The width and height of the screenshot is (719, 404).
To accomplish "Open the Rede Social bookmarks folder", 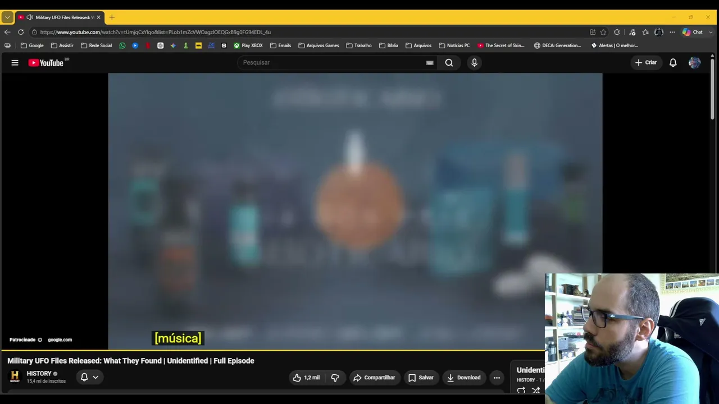I will [x=96, y=45].
